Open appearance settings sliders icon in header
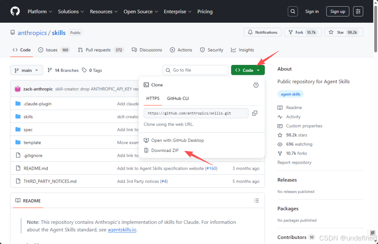Image resolution: width=378 pixels, height=244 pixels. [x=358, y=11]
